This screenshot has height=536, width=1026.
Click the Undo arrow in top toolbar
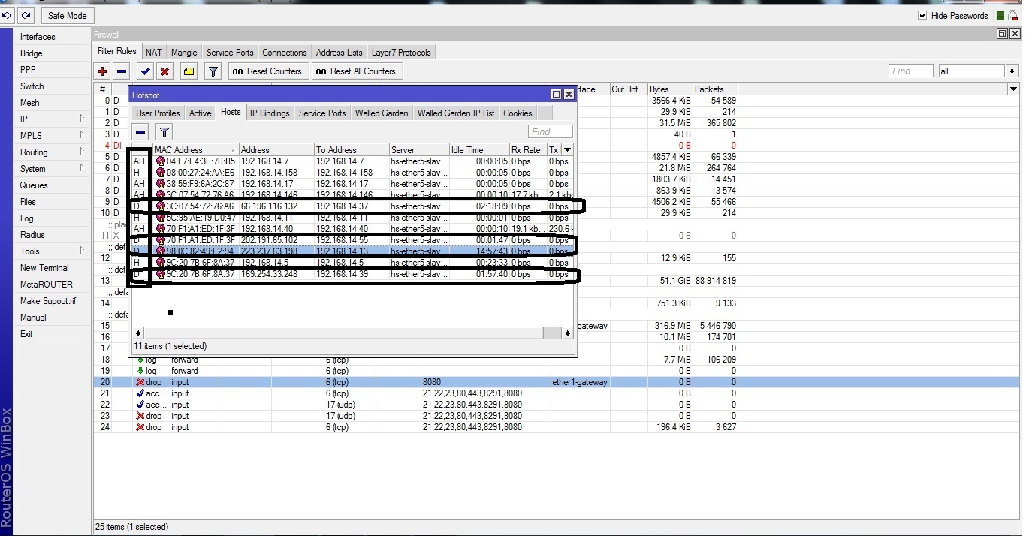(x=8, y=15)
